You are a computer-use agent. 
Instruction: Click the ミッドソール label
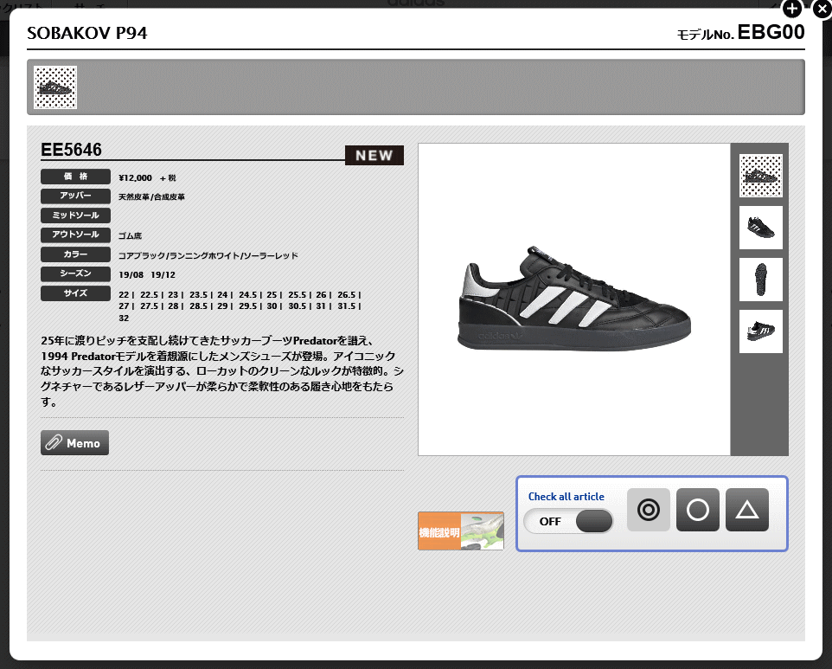point(75,215)
